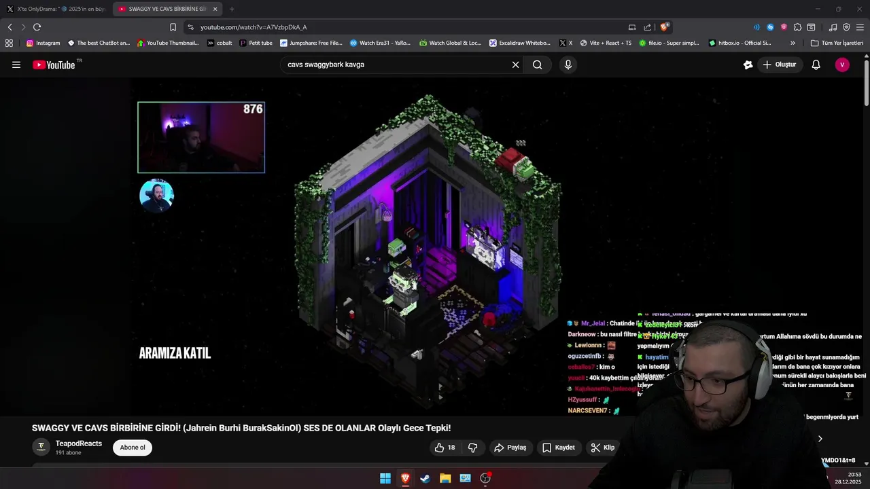Open the YouTube Thumbnail bookmark

pyautogui.click(x=168, y=43)
